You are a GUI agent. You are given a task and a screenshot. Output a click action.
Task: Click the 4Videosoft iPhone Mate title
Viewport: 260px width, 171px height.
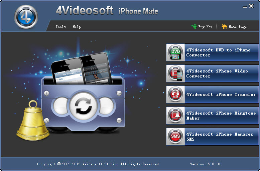click(x=107, y=11)
